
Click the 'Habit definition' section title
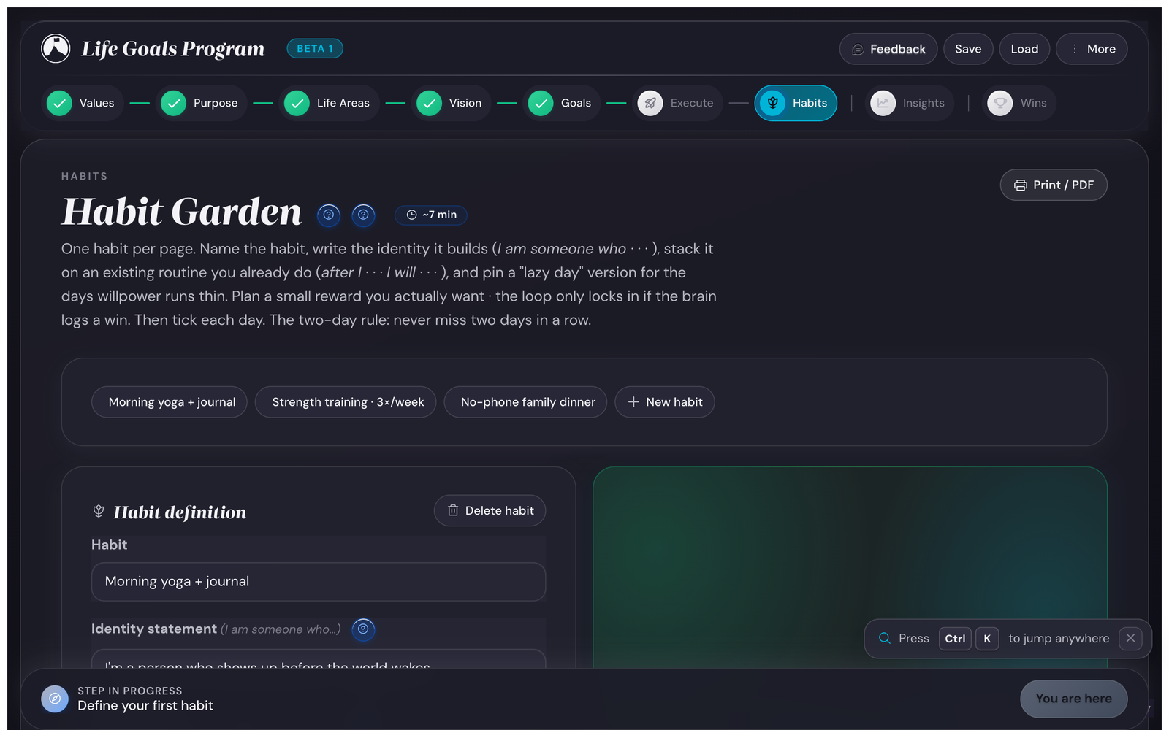pyautogui.click(x=180, y=512)
